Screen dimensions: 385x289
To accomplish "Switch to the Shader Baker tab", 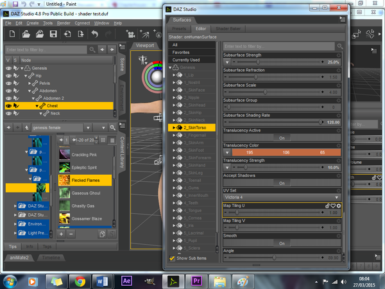I will coord(228,29).
